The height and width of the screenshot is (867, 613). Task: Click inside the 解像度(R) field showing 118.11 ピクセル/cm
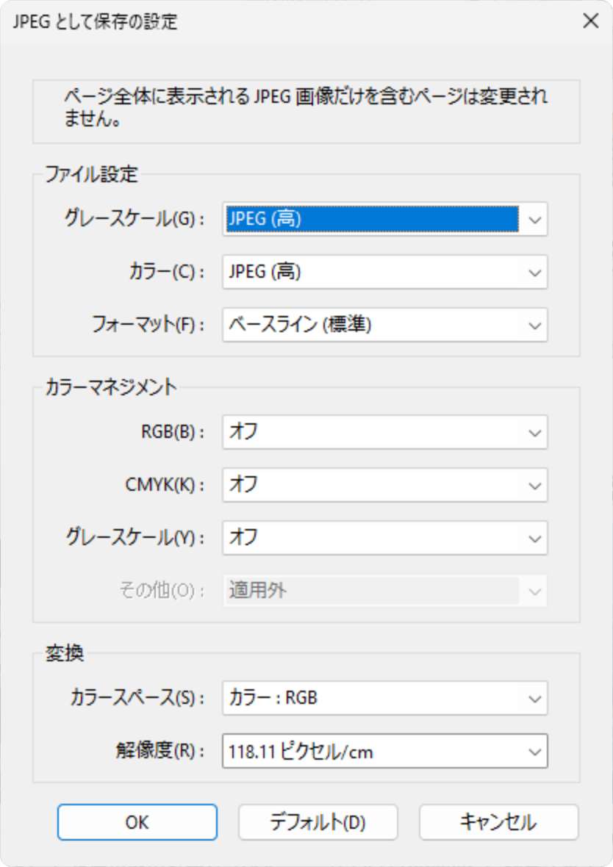pyautogui.click(x=368, y=751)
